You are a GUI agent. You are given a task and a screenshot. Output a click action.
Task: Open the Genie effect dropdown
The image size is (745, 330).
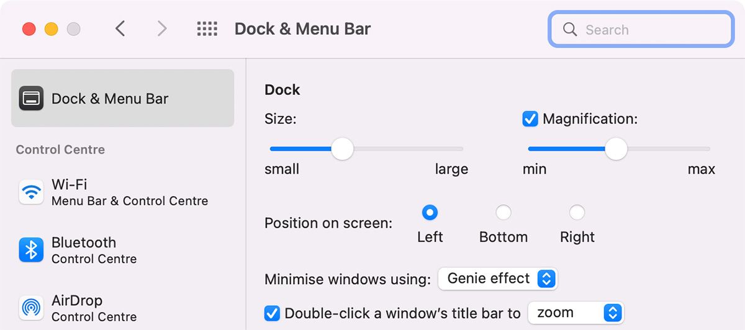(x=498, y=279)
